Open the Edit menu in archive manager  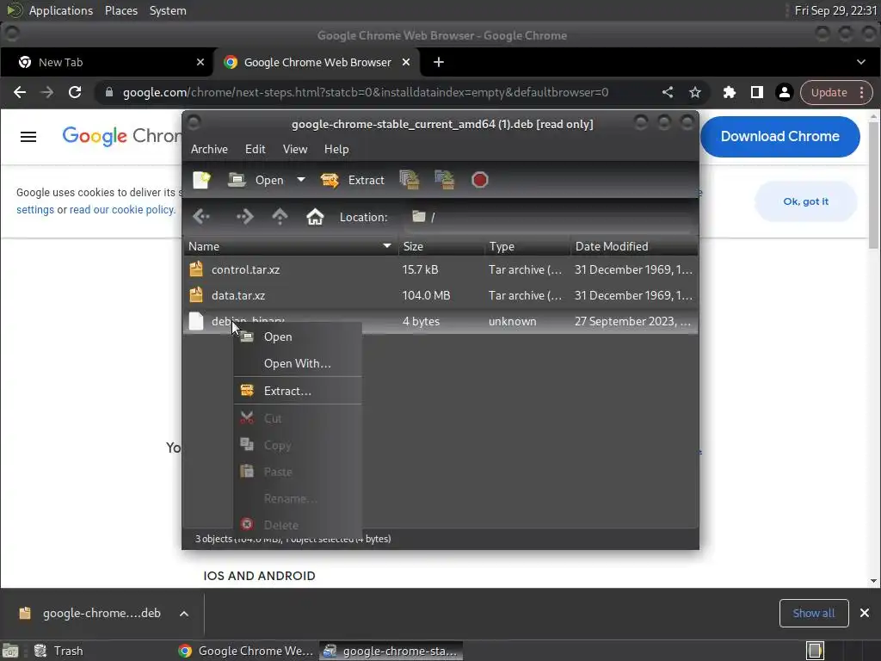pyautogui.click(x=255, y=149)
